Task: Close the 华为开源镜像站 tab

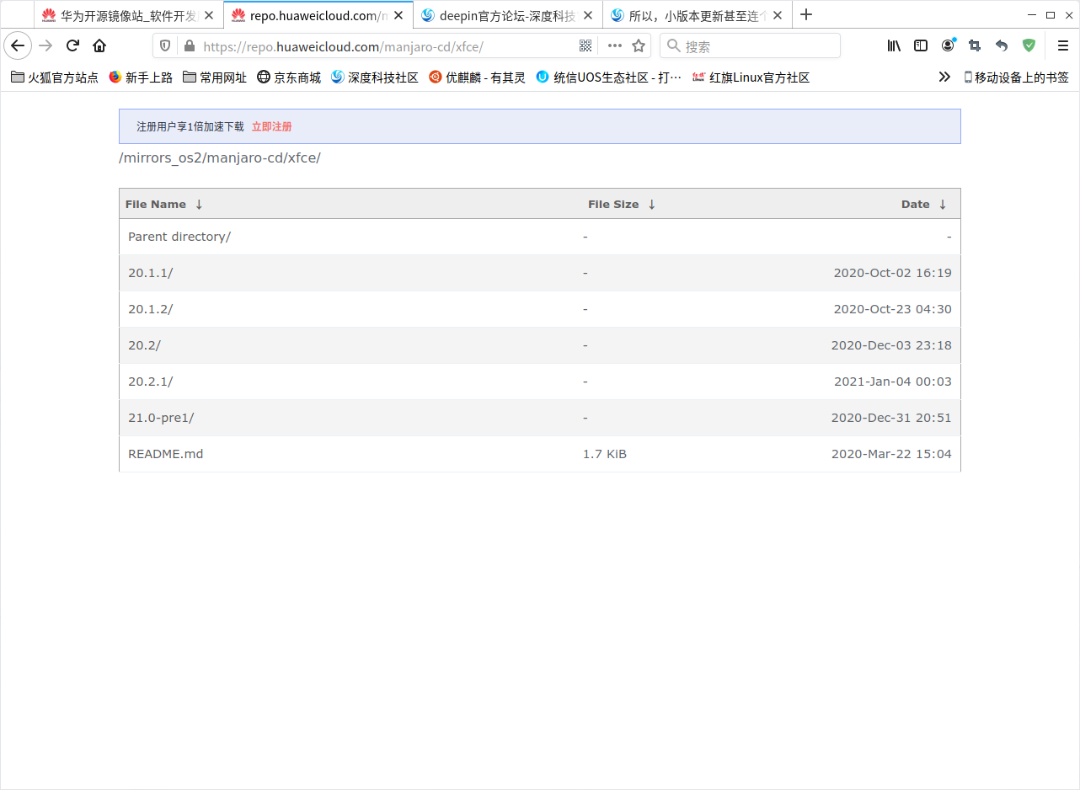Action: pyautogui.click(x=210, y=15)
